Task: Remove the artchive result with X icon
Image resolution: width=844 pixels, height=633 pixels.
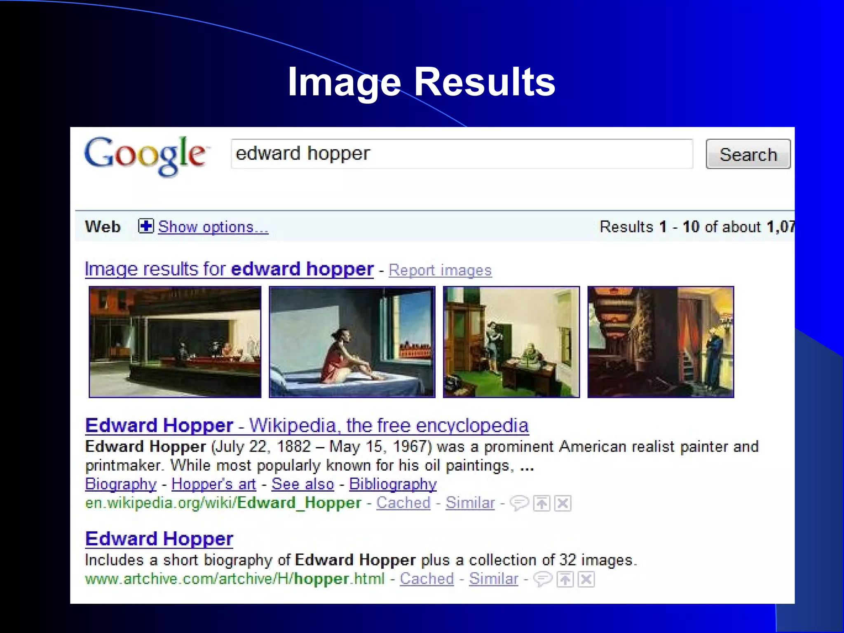Action: [586, 579]
